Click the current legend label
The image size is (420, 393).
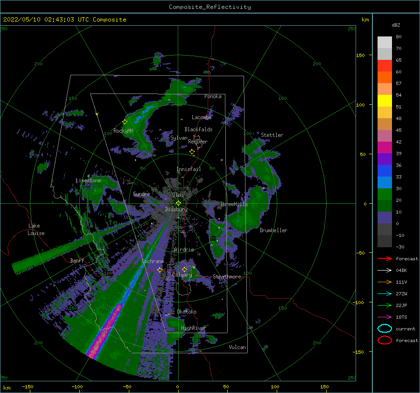[406, 329]
